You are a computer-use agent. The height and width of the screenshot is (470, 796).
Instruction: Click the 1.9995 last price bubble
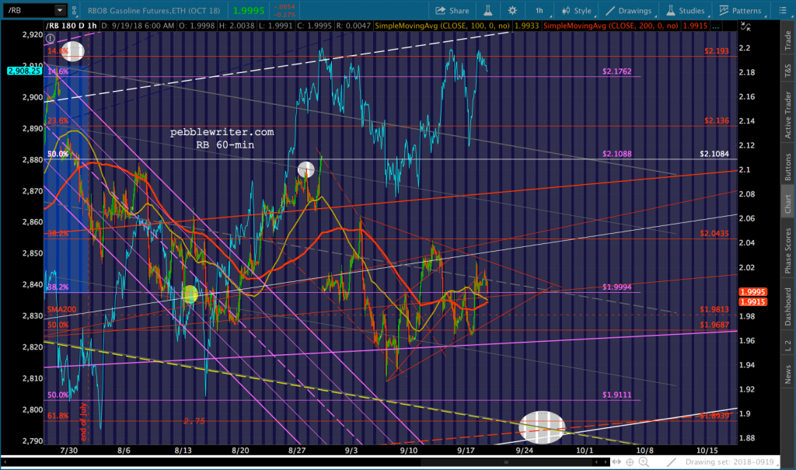(752, 292)
